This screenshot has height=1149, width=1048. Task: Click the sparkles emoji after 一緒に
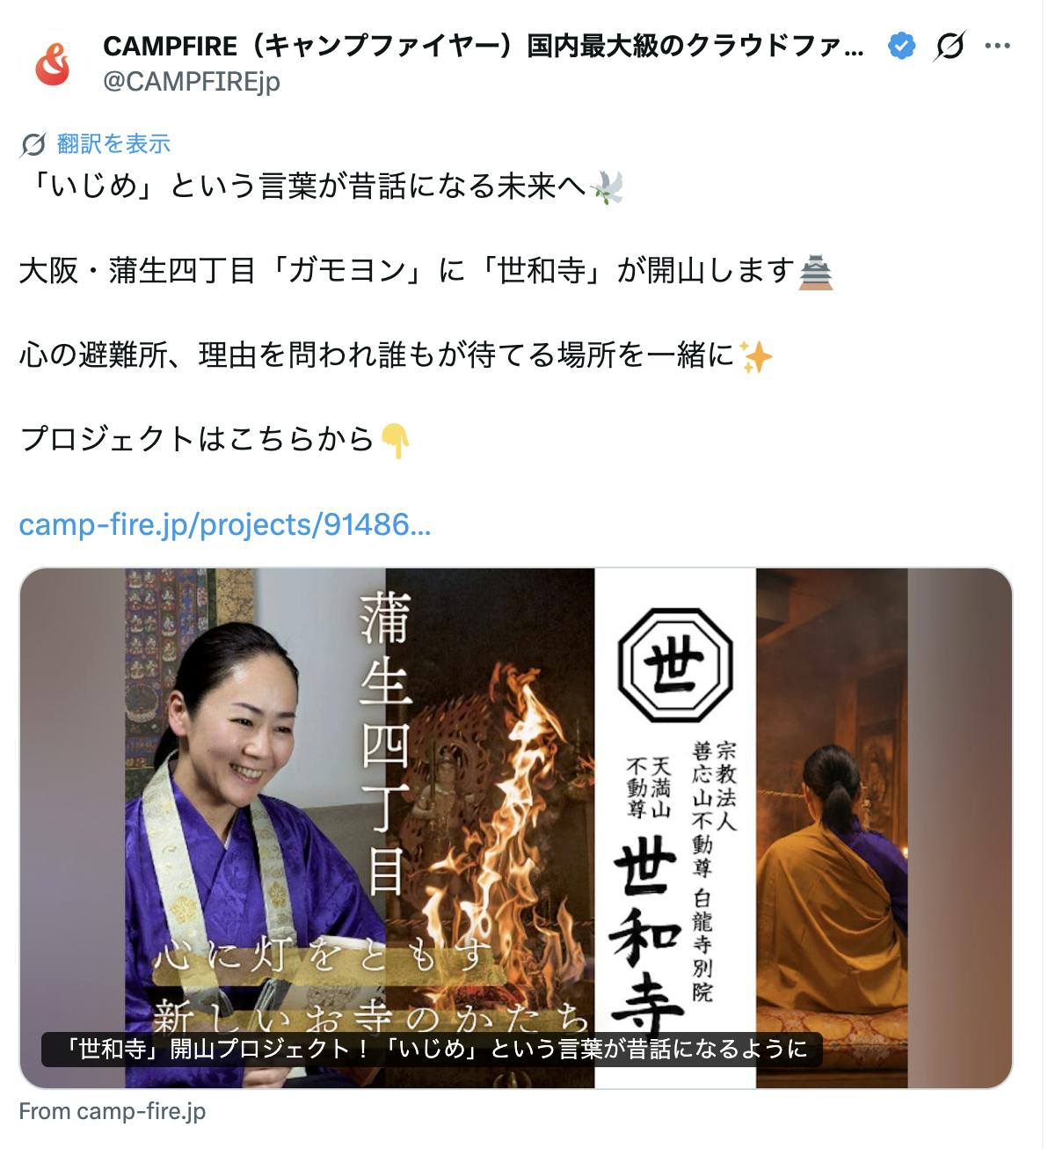click(x=755, y=355)
